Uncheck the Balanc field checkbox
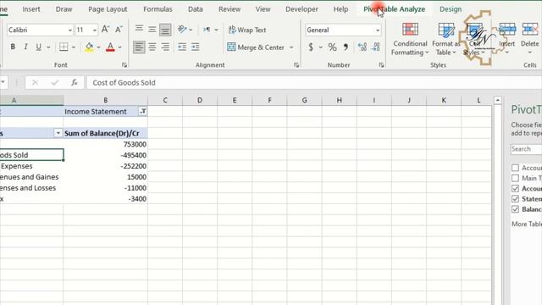The width and height of the screenshot is (542, 305). 515,209
